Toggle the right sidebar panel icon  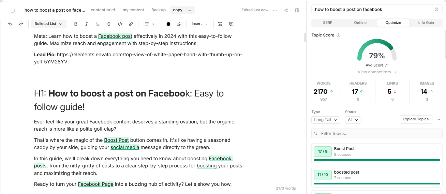pyautogui.click(x=297, y=10)
